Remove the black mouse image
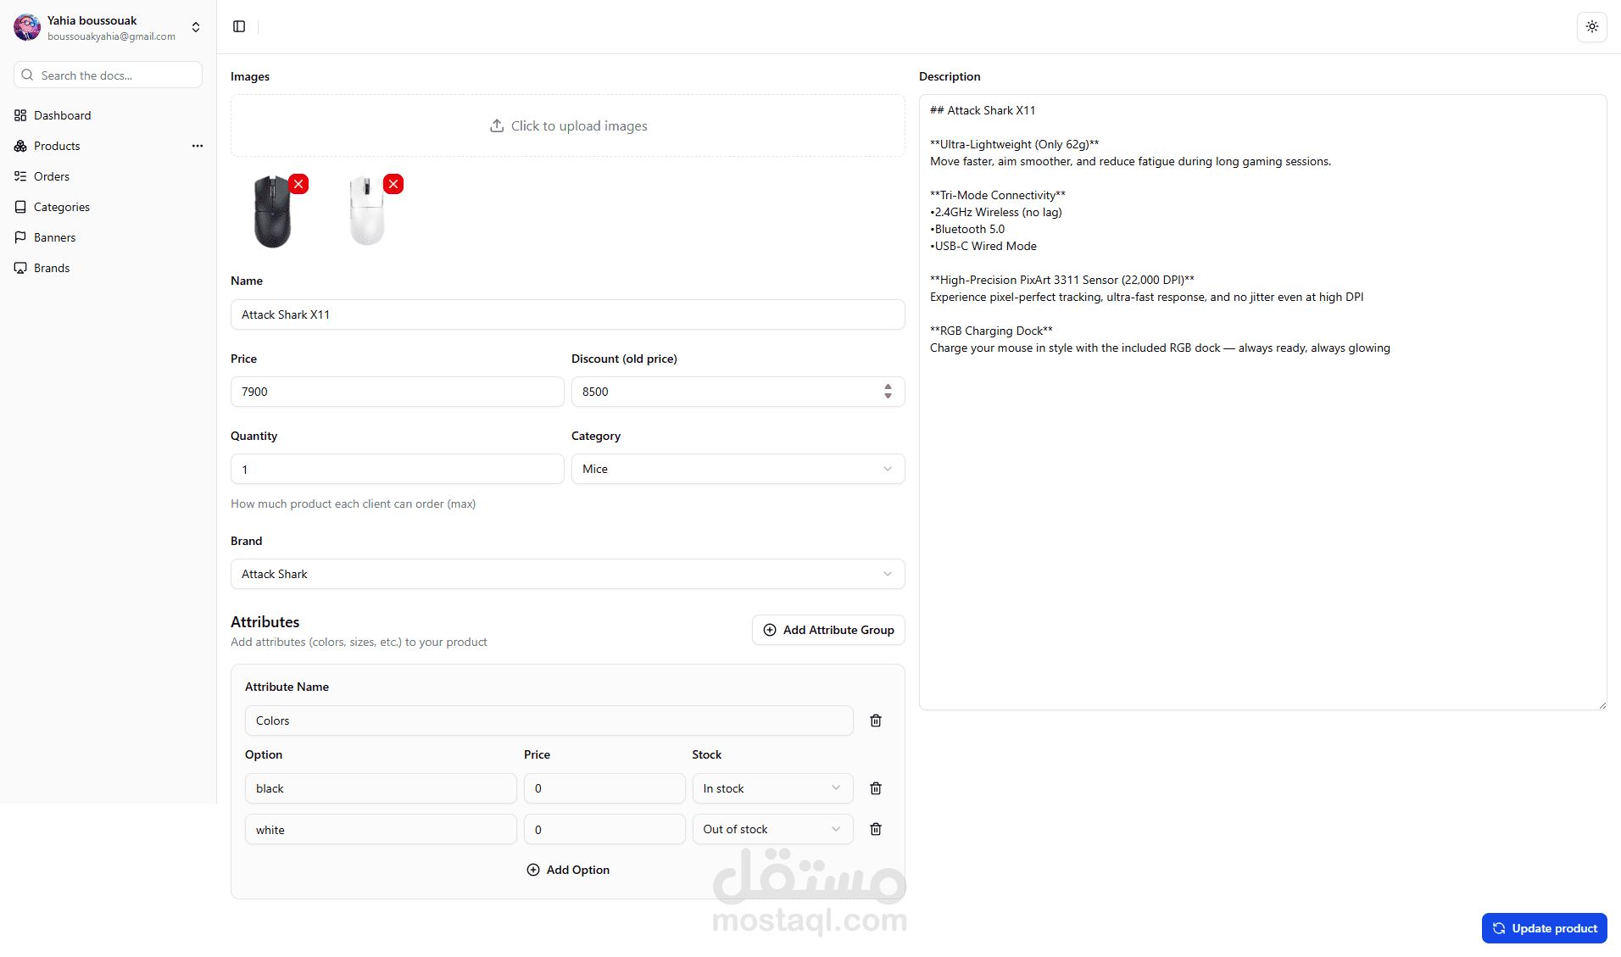1621x957 pixels. pos(298,184)
